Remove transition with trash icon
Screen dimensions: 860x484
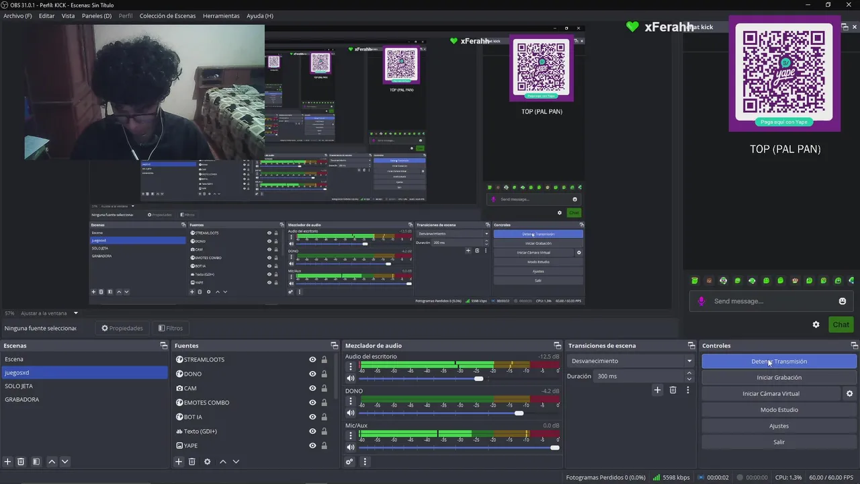pyautogui.click(x=673, y=390)
